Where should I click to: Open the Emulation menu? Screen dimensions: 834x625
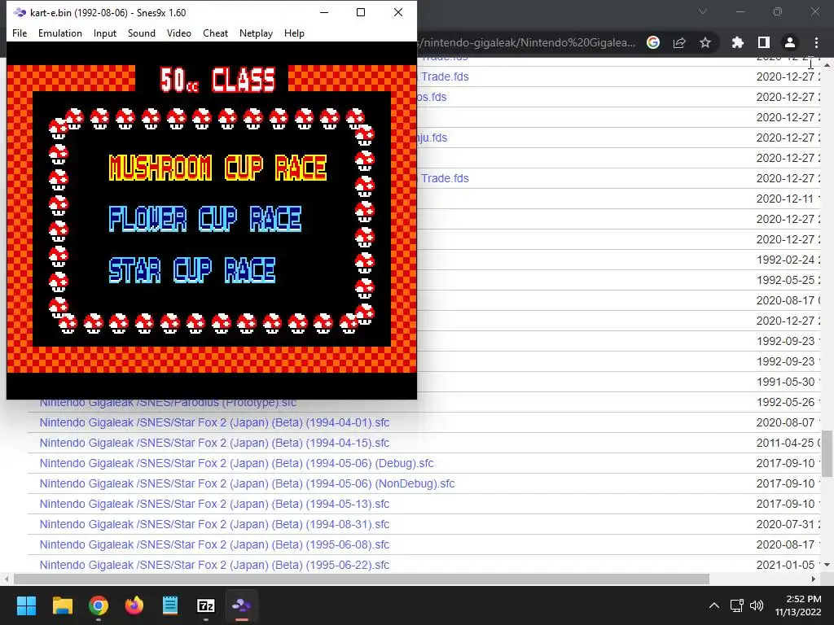coord(60,33)
